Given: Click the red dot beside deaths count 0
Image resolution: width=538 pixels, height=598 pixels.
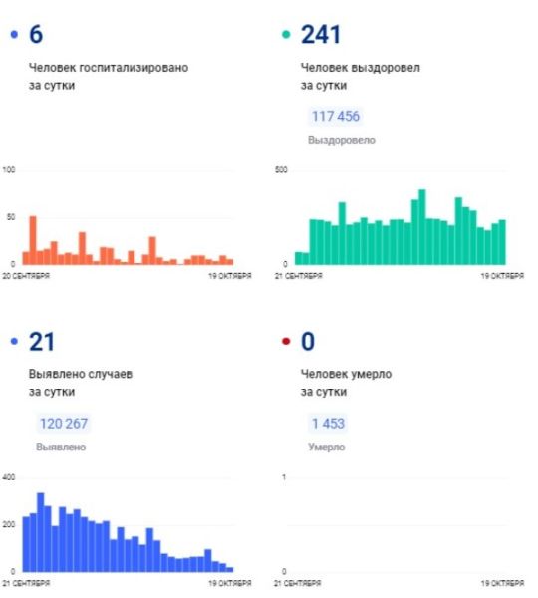Looking at the screenshot, I should click(x=286, y=341).
